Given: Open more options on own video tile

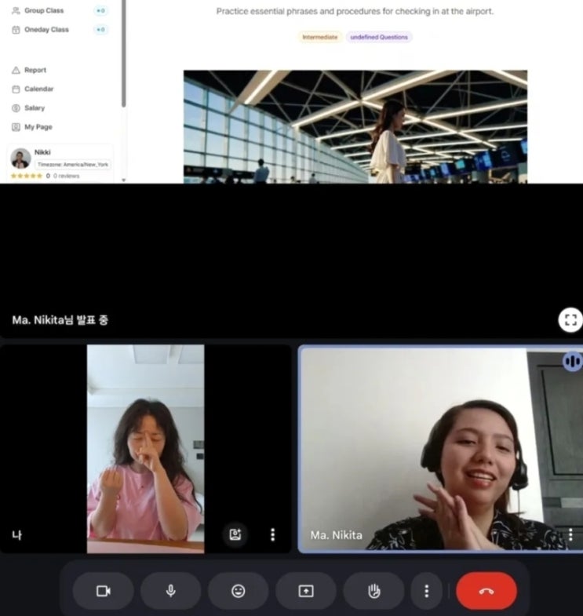Looking at the screenshot, I should point(272,534).
